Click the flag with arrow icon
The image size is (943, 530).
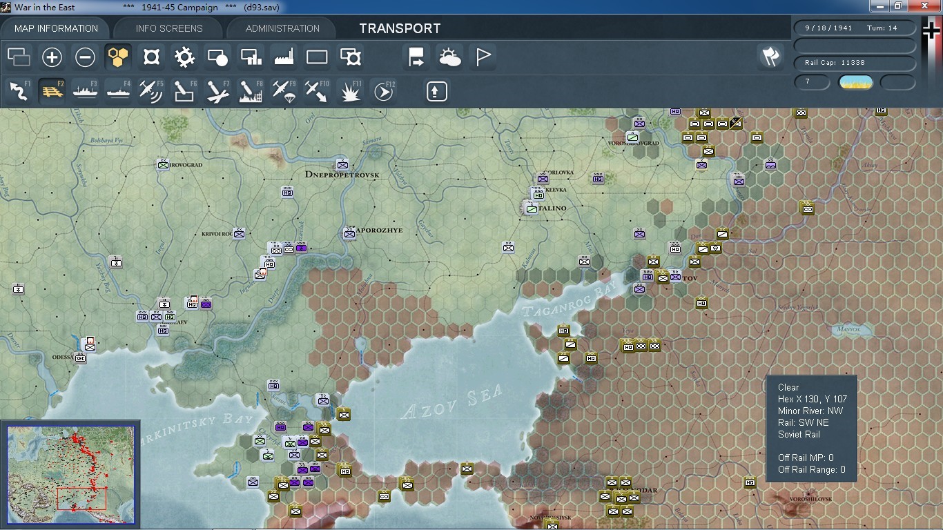416,57
